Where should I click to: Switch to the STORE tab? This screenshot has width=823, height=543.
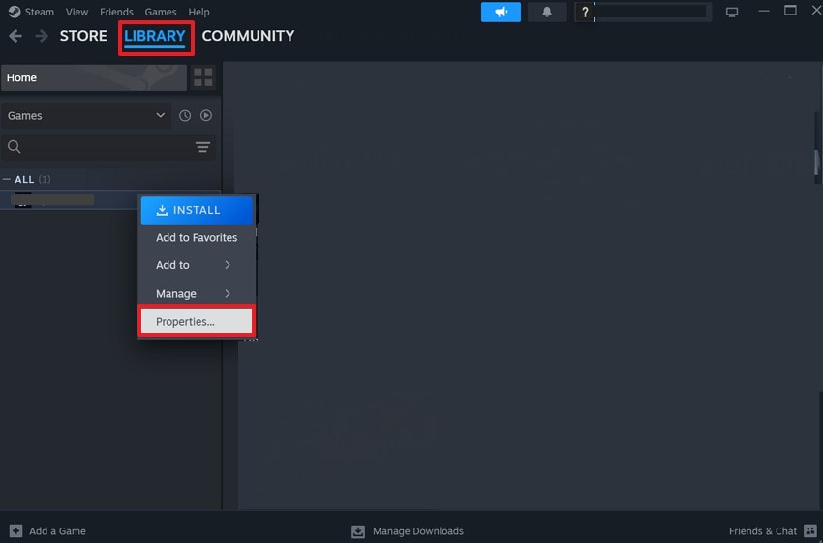point(83,36)
